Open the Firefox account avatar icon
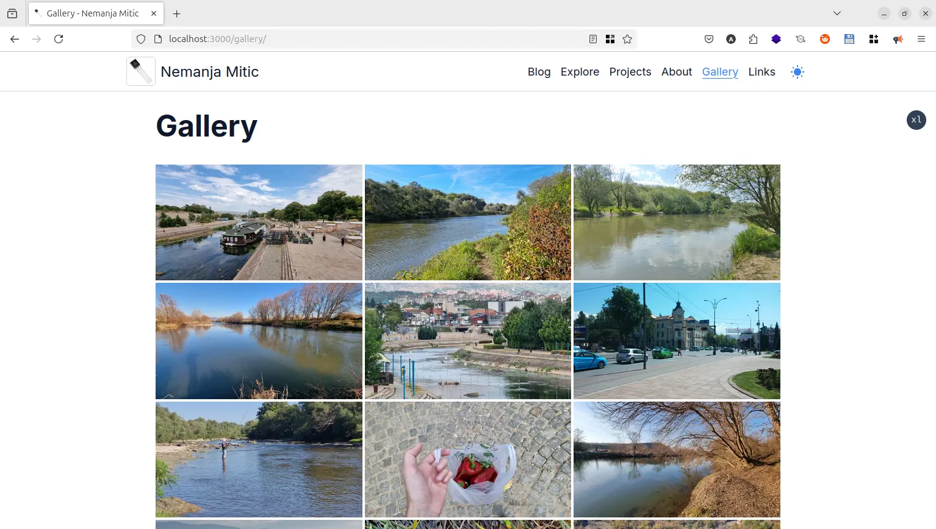936x529 pixels. tap(731, 38)
